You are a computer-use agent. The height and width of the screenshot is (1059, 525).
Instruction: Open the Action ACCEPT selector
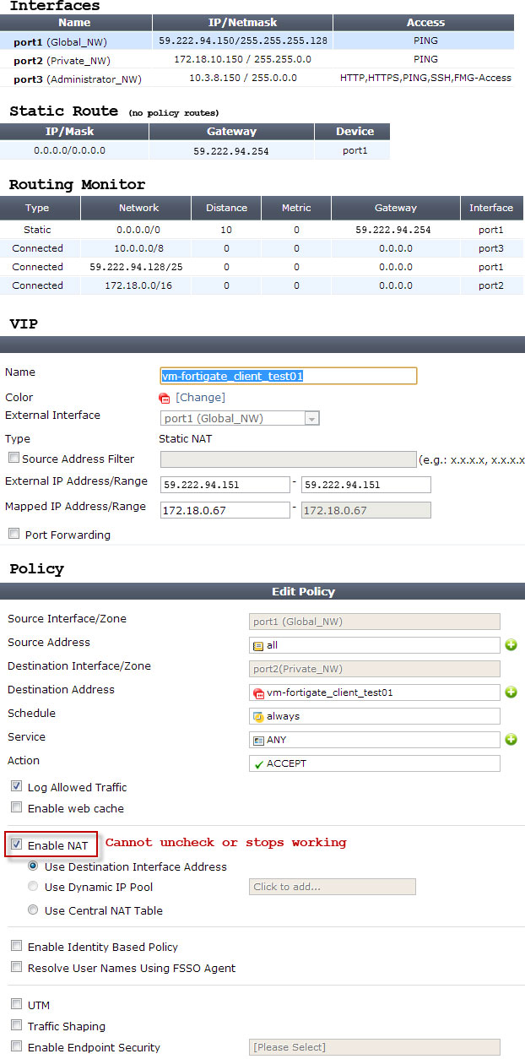[x=375, y=763]
